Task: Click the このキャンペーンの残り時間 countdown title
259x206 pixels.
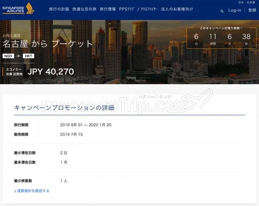Action: [221, 28]
